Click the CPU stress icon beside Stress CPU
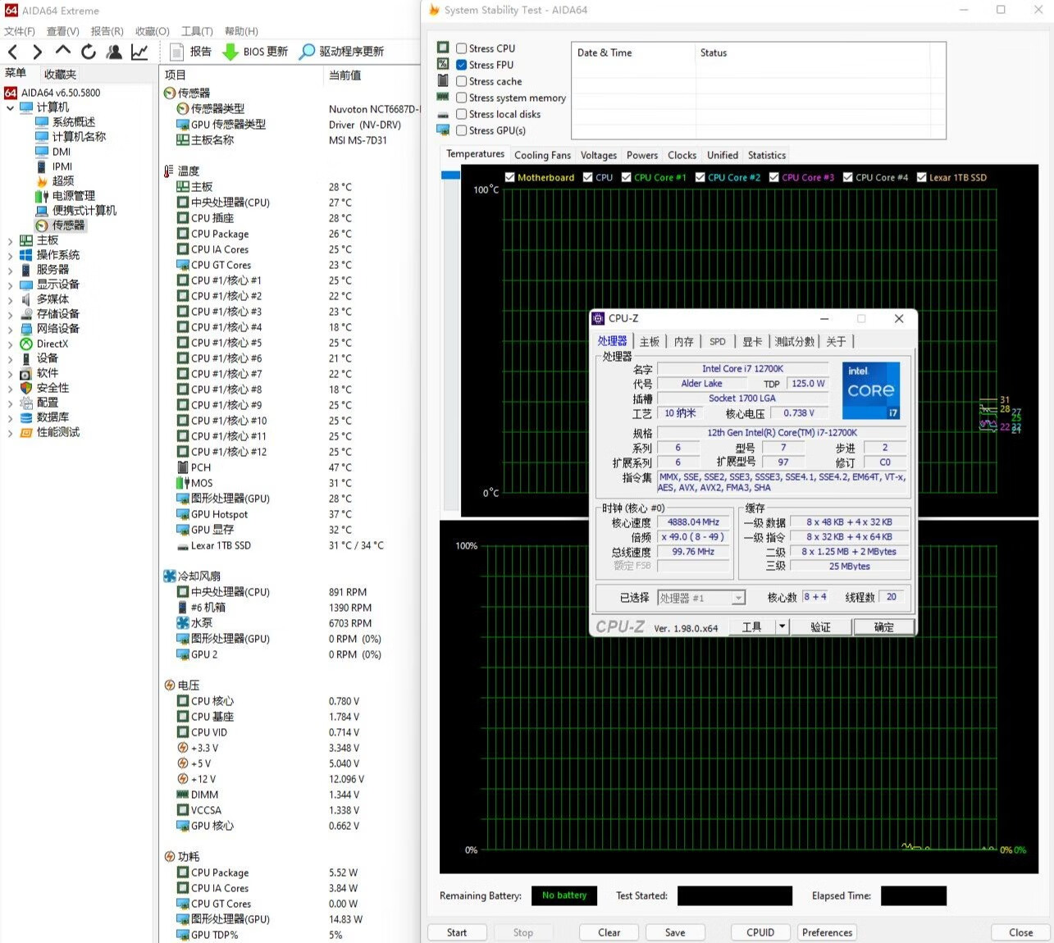Image resolution: width=1054 pixels, height=943 pixels. click(x=443, y=48)
